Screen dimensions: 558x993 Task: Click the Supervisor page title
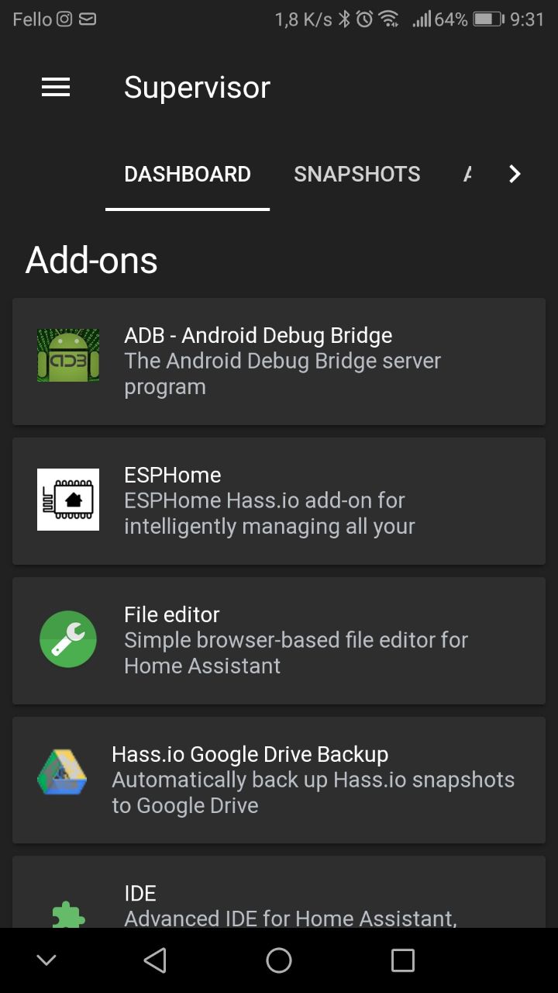tap(197, 87)
